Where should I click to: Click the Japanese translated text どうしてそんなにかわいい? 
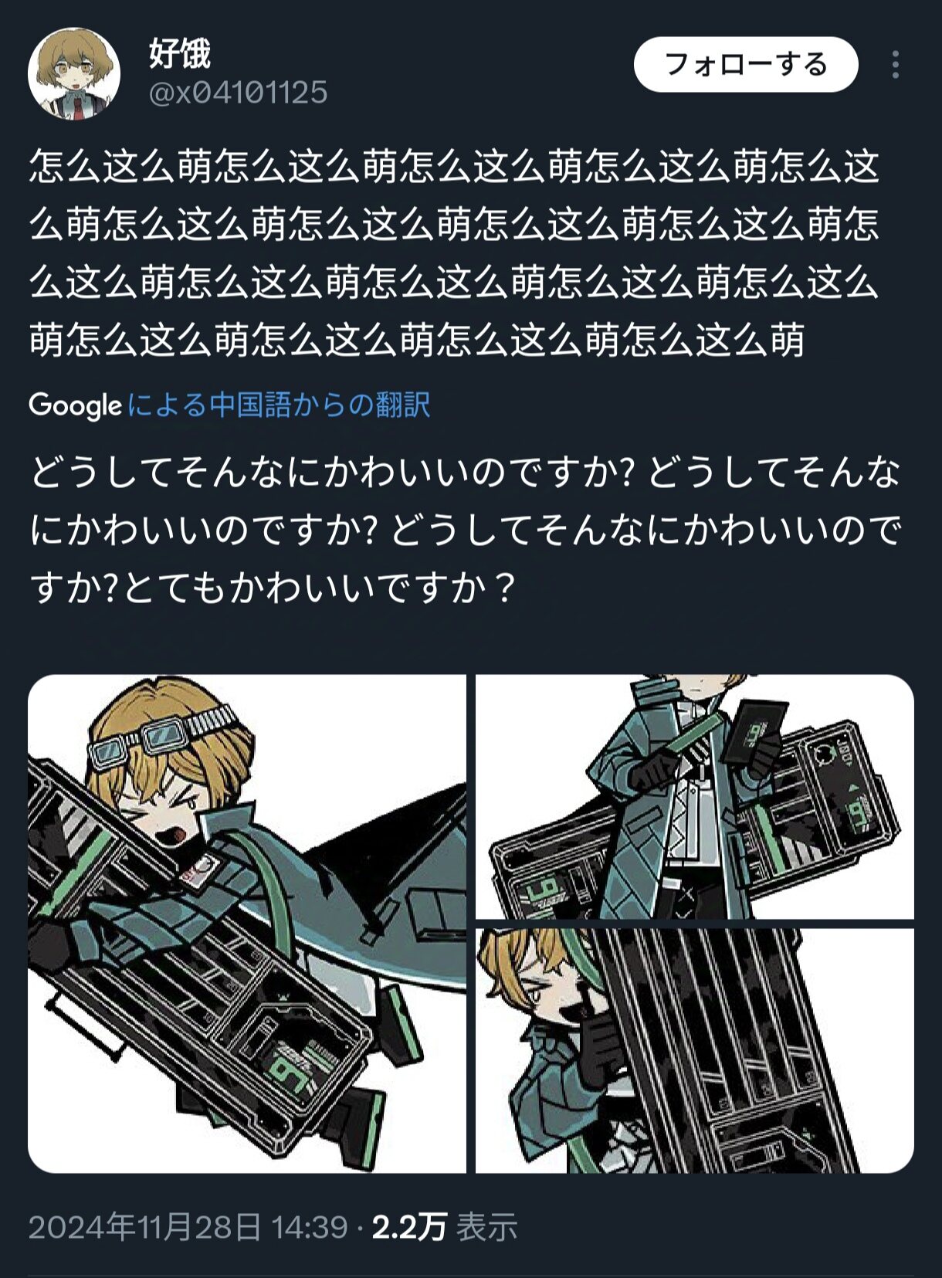tap(466, 530)
